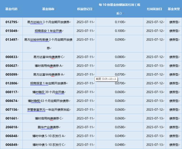
Task: Click payout date in row 006848
Action: [x=154, y=136]
